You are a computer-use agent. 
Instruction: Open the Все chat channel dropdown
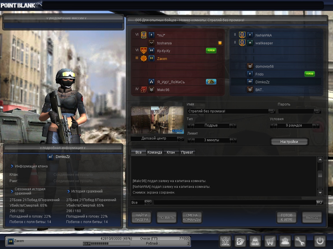tap(148, 202)
